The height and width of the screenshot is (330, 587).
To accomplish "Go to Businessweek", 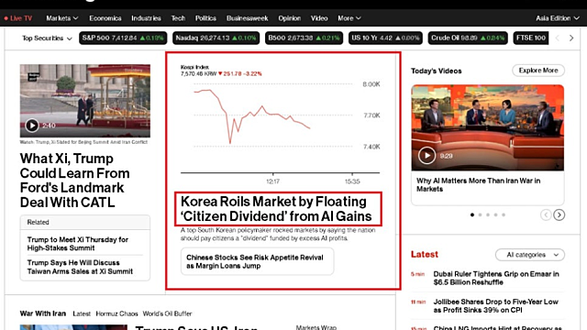I will coord(247,18).
